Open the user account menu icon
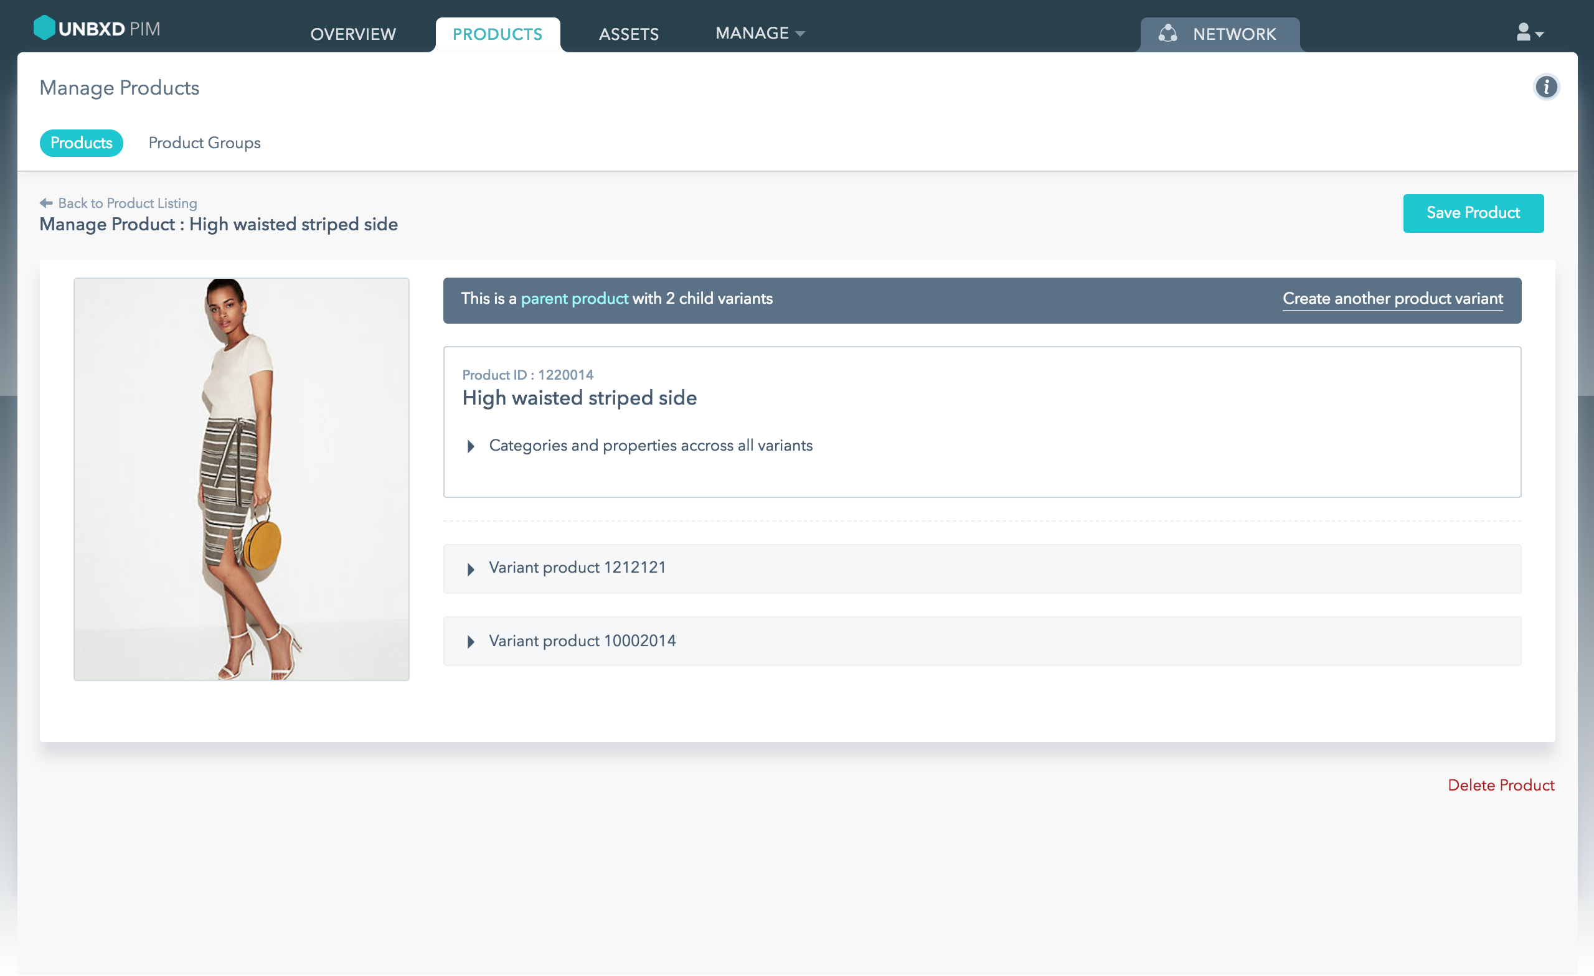 pyautogui.click(x=1529, y=32)
